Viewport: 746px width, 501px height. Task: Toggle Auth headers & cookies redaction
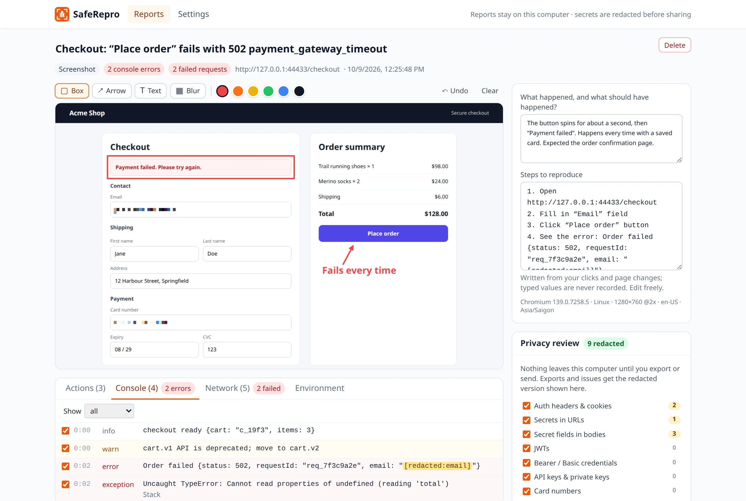[526, 406]
